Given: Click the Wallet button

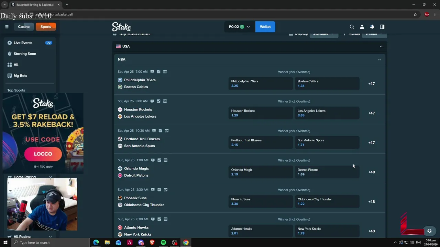Looking at the screenshot, I should pyautogui.click(x=265, y=27).
